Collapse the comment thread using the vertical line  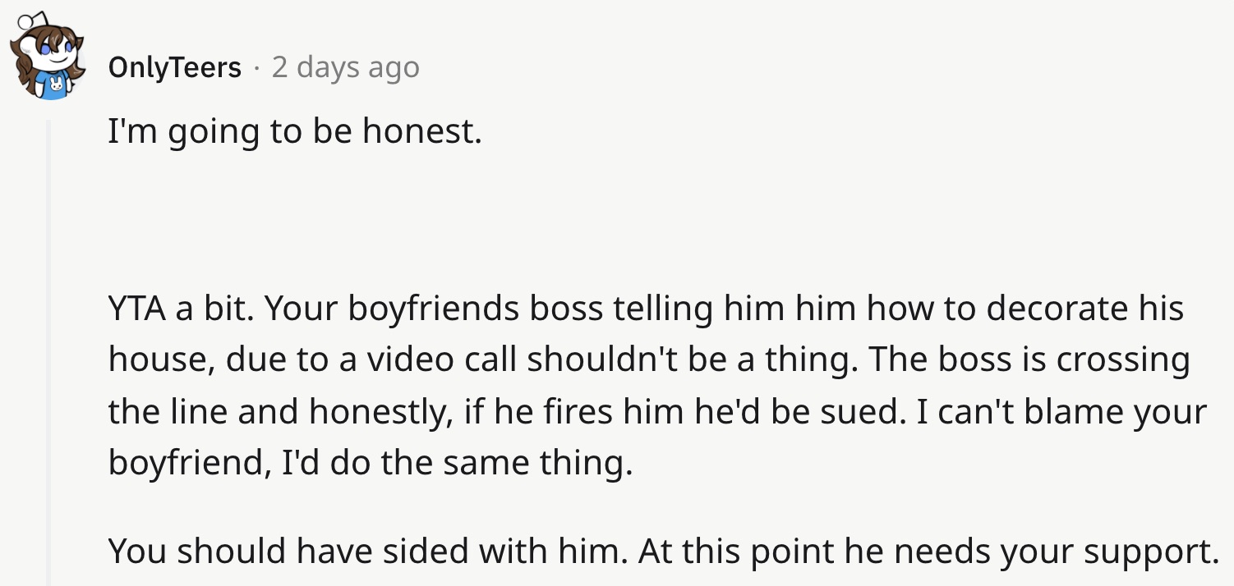pos(48,353)
